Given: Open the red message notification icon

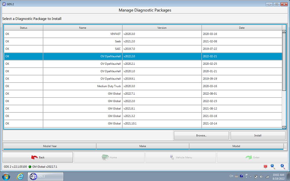Looking at the screenshot, I should [265, 167].
